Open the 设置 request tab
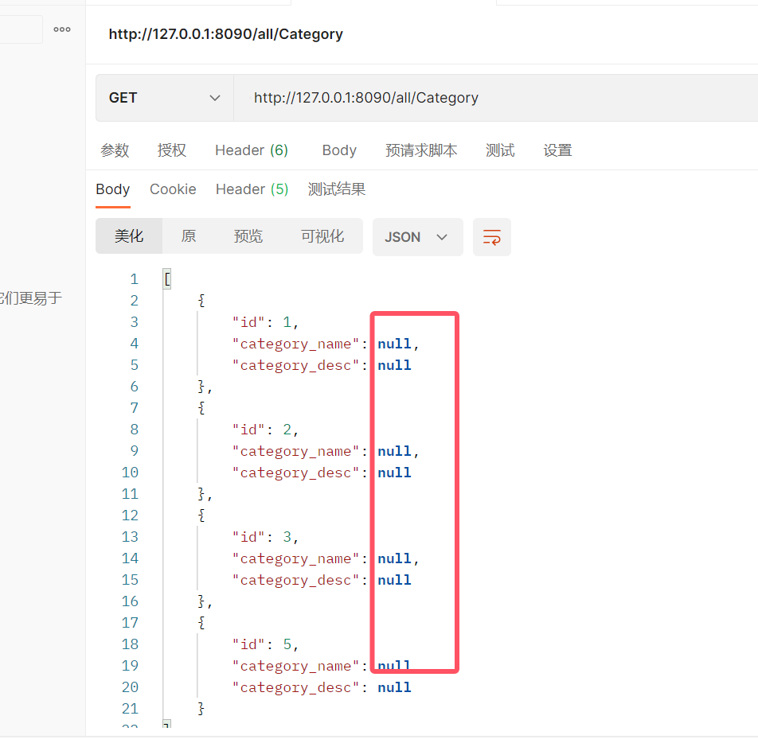 [x=557, y=150]
